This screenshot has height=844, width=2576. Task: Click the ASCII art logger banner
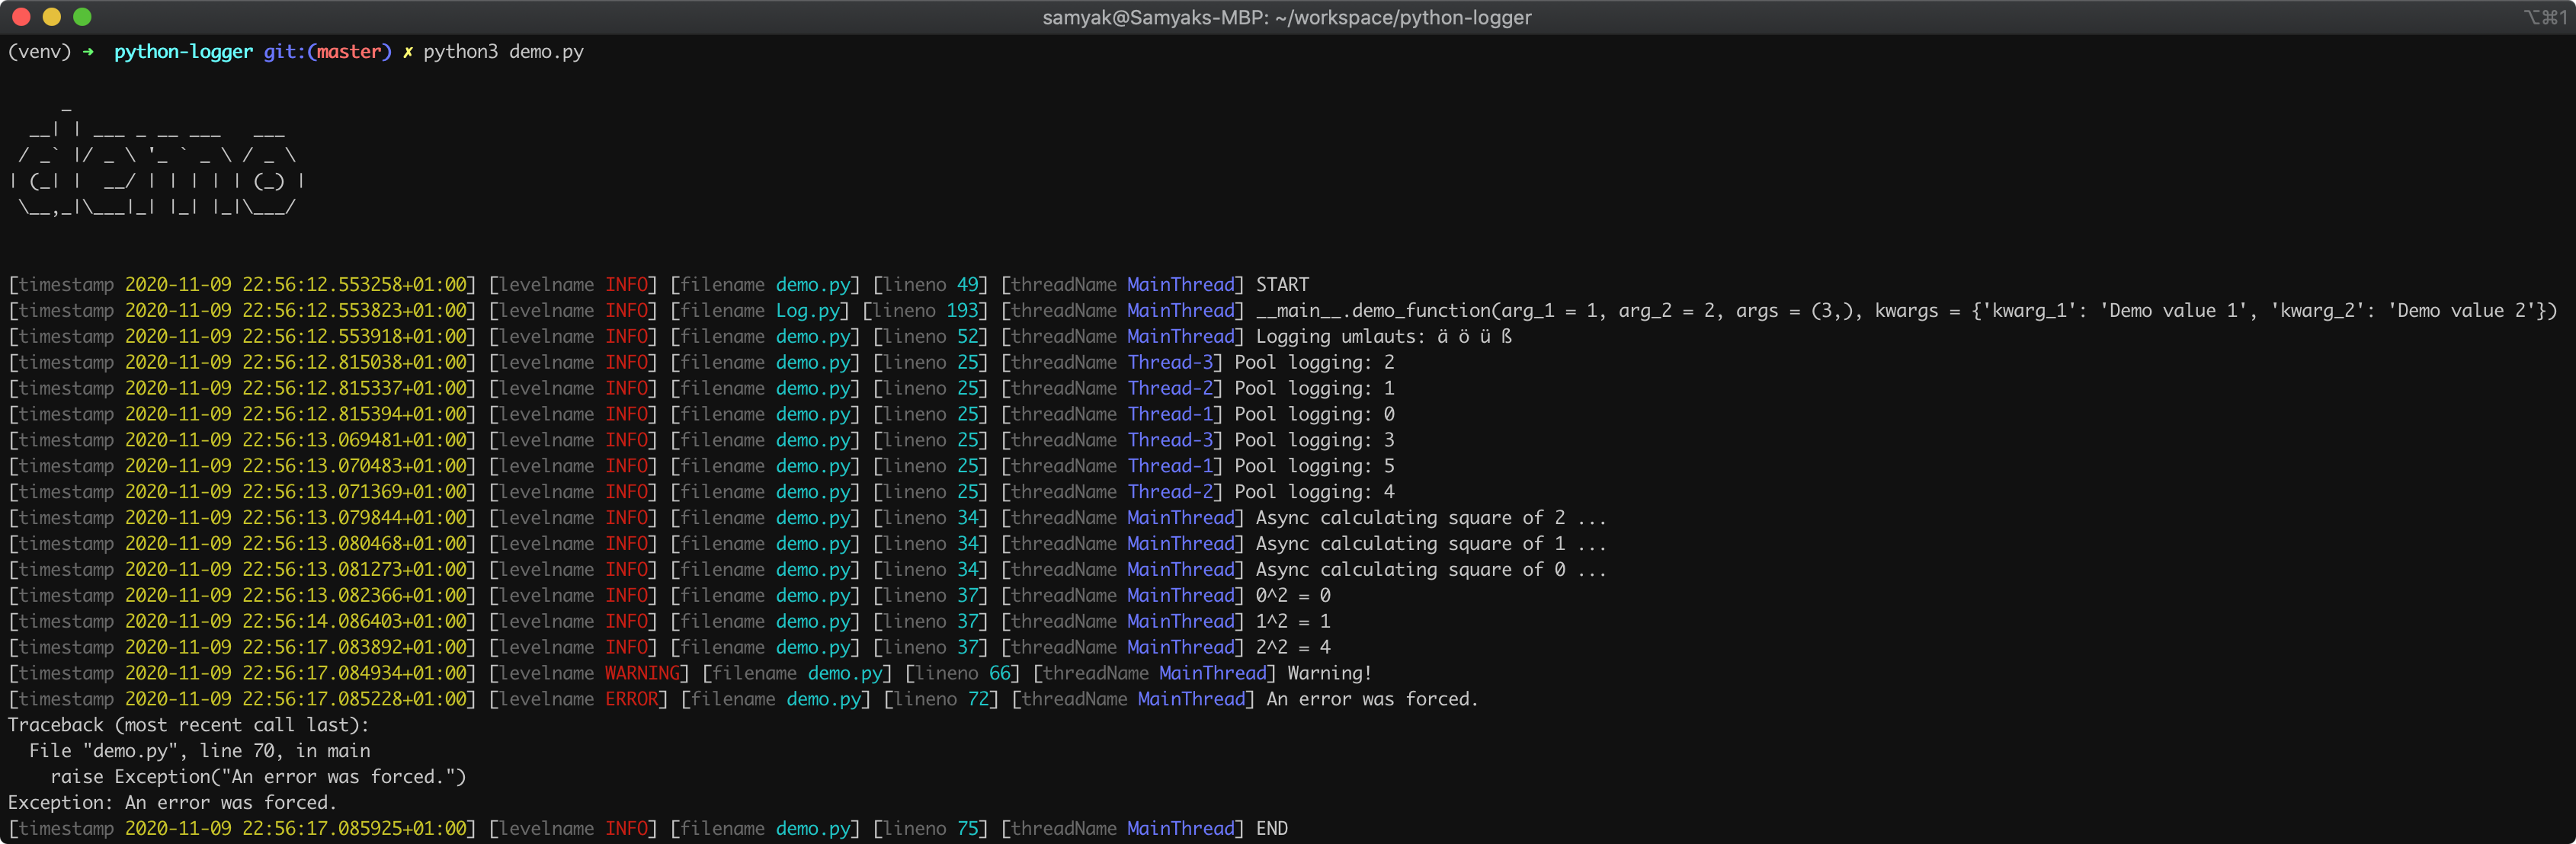[155, 165]
